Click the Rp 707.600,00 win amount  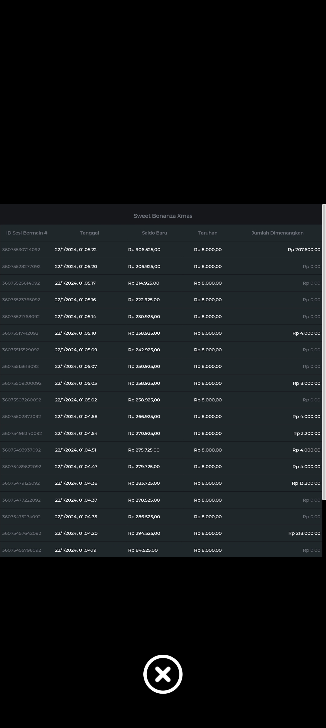click(304, 250)
